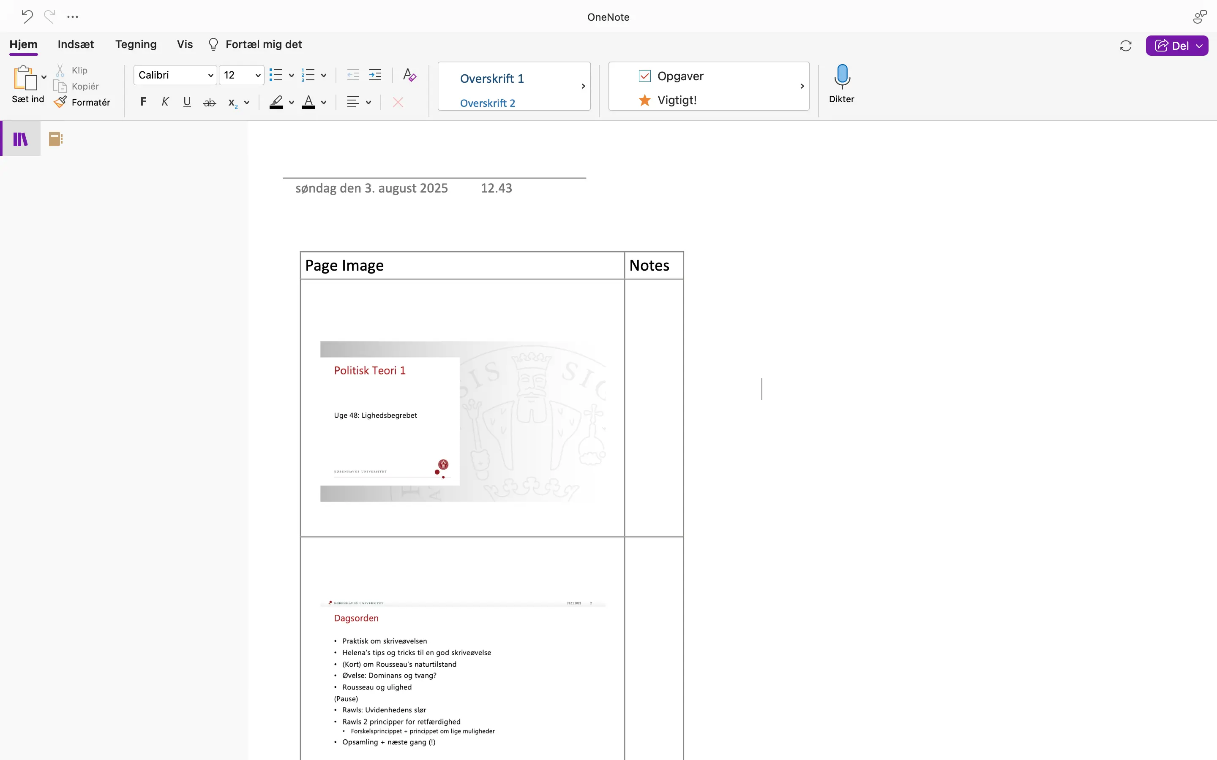The height and width of the screenshot is (760, 1217).
Task: Switch to the Indsæt ribbon tab
Action: coord(76,44)
